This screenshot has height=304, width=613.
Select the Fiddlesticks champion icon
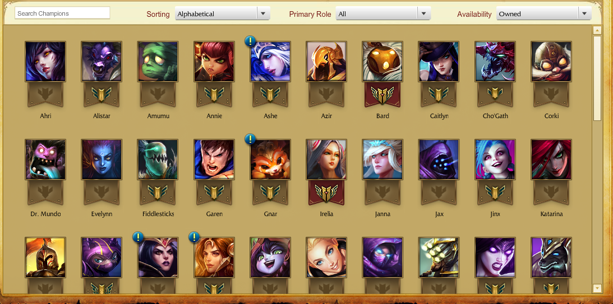(x=158, y=160)
